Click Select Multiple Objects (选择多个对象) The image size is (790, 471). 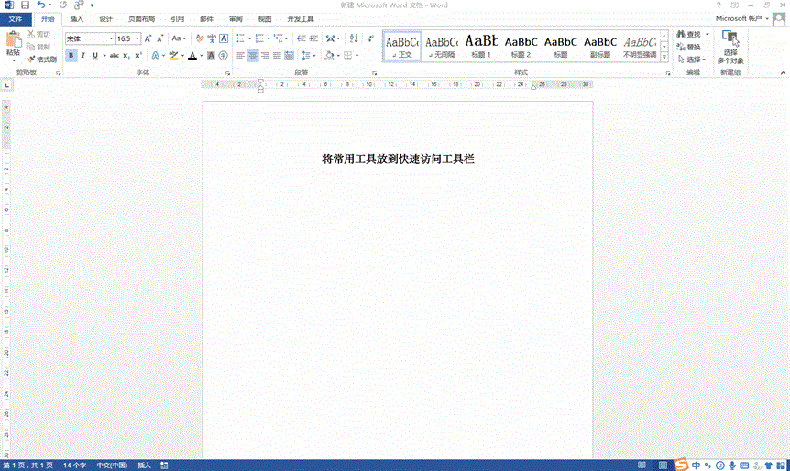point(730,48)
